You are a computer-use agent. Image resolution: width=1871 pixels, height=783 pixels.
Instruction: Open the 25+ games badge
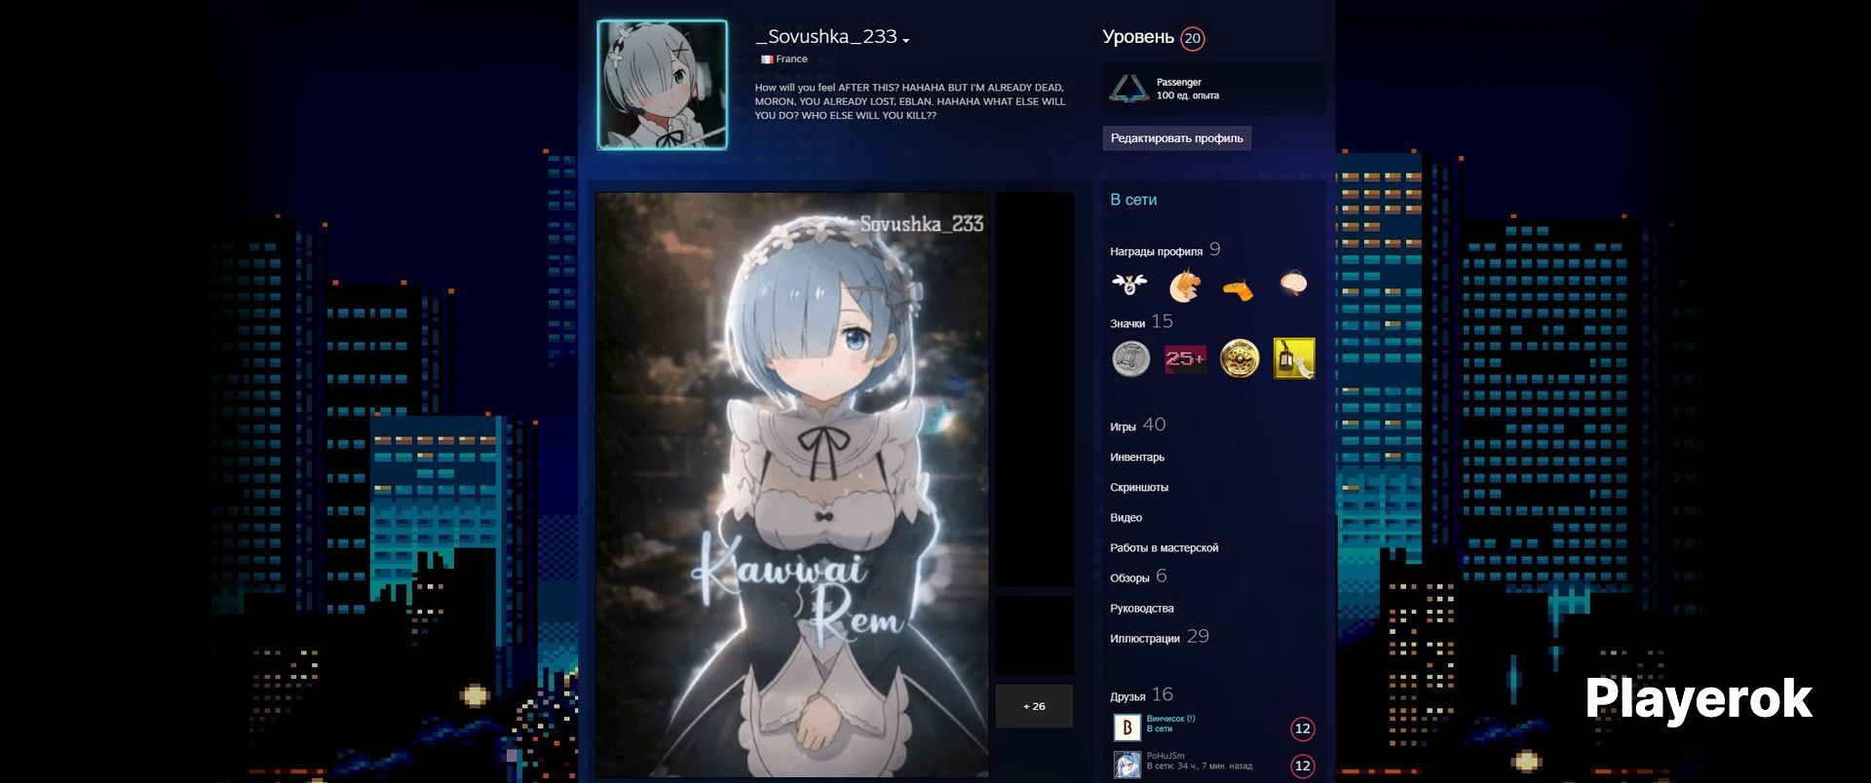click(1185, 358)
